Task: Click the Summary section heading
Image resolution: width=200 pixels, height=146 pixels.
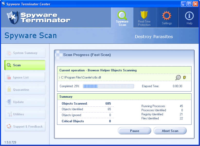Action: click(x=66, y=97)
